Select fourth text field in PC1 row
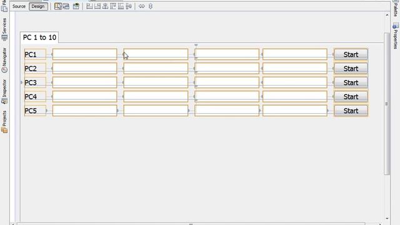 coord(295,54)
